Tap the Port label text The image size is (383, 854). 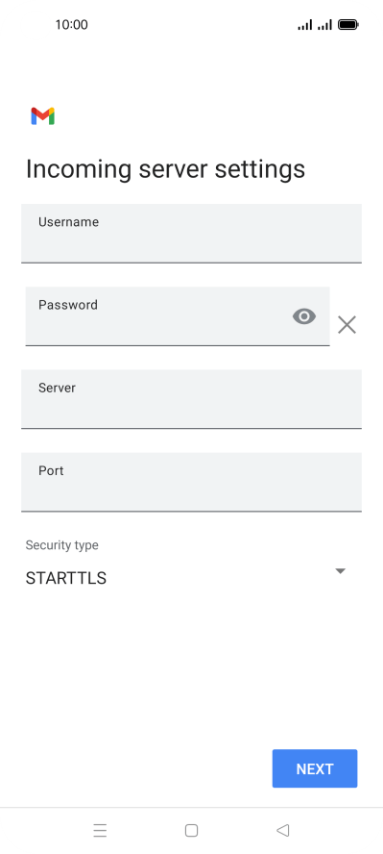(x=51, y=470)
